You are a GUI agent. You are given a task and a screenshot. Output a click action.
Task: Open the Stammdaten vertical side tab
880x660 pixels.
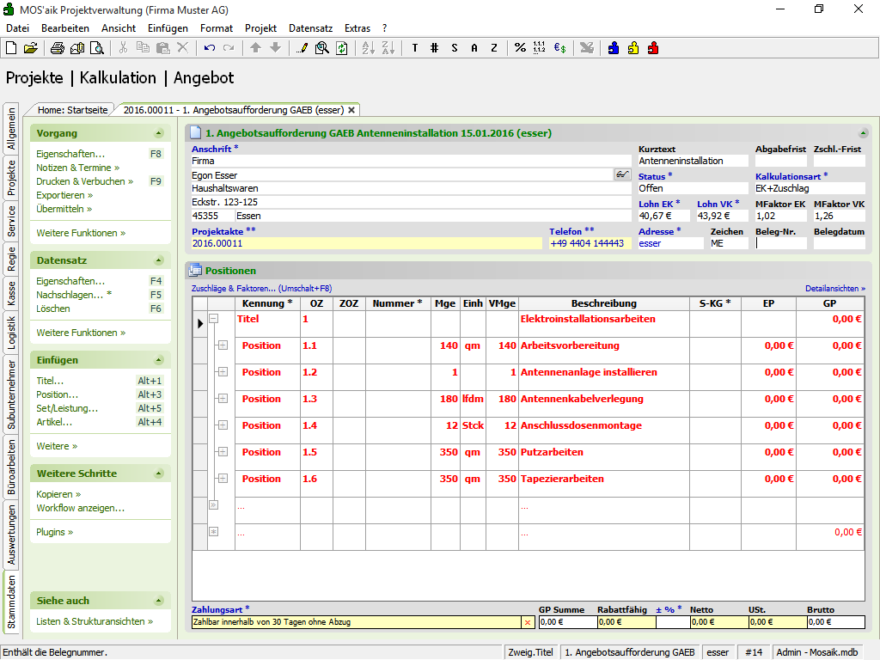[12, 603]
